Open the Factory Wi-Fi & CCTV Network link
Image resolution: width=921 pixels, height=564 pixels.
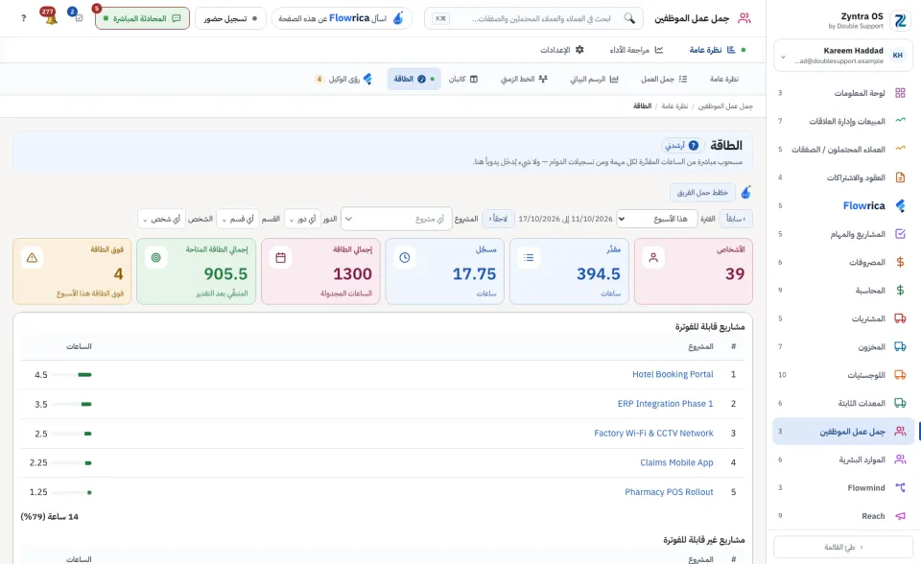click(x=653, y=433)
